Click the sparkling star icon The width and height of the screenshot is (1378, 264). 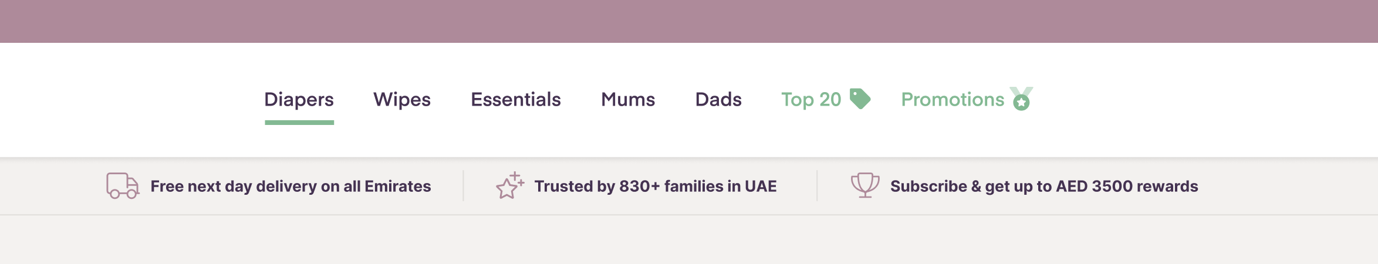pyautogui.click(x=509, y=185)
